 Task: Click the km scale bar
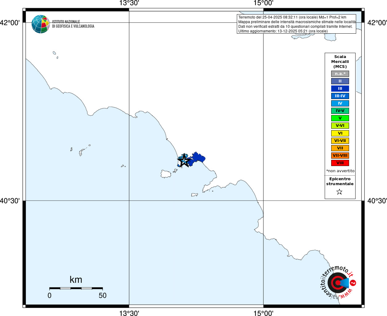[76, 288]
